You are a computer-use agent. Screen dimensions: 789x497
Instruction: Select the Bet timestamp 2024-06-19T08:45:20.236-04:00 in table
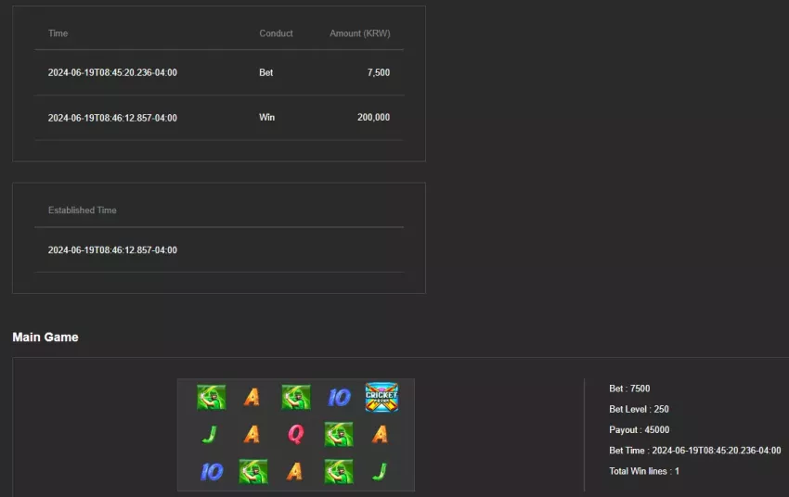click(x=112, y=72)
